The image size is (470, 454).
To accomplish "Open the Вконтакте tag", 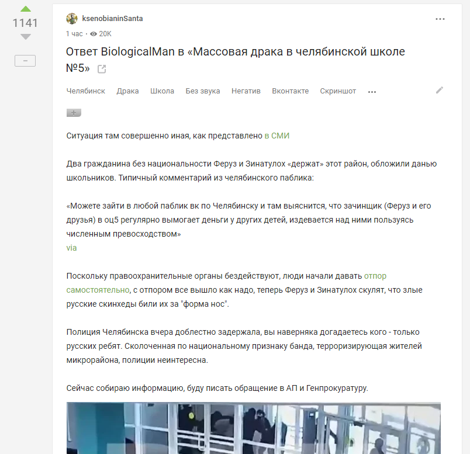I will click(290, 91).
